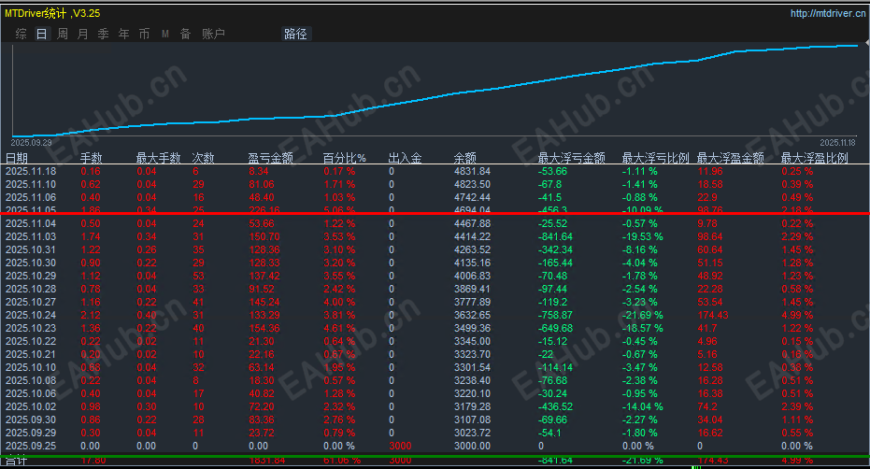This screenshot has height=469, width=870.
Task: Click deposit value 3000 on 2025.09.25
Action: click(400, 447)
